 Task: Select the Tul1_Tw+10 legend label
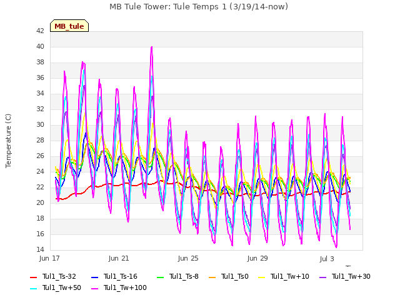tap(290, 276)
